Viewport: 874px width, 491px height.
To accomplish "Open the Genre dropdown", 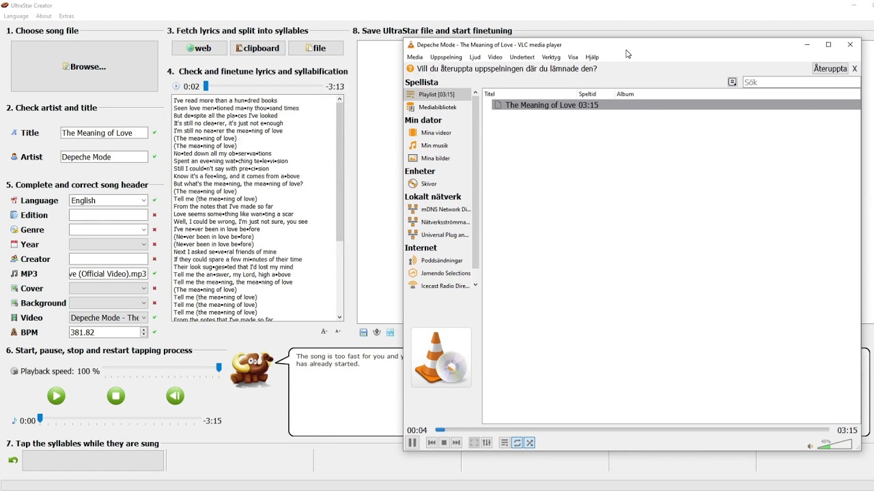I will [109, 230].
